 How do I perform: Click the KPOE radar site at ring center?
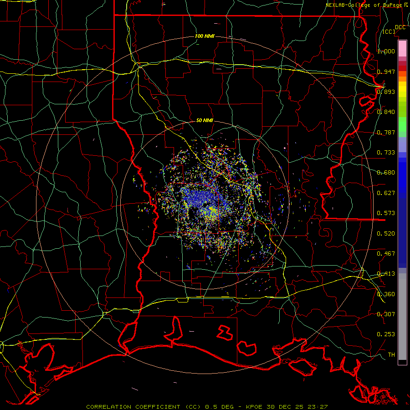click(205, 205)
